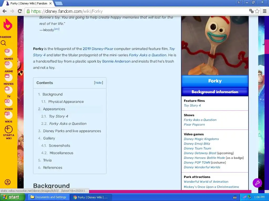Open Disney Magic Kingdoms link
269x201 pixels.
tap(201, 139)
